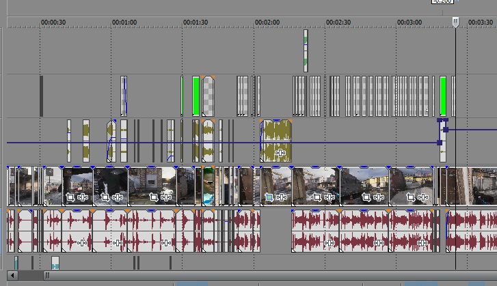Select the checkerboard clip beside the green clip
Screen dimensions: 497x286
(x=208, y=96)
